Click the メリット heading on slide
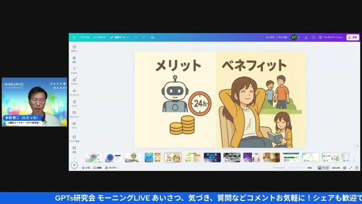 click(179, 66)
